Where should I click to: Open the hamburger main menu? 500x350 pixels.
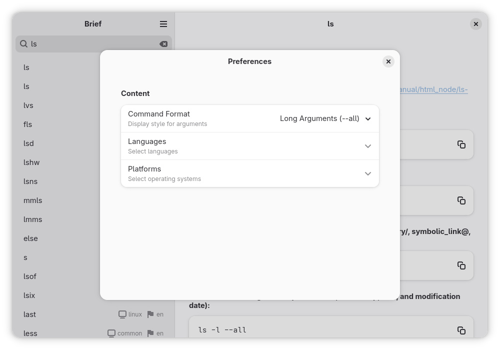point(163,24)
